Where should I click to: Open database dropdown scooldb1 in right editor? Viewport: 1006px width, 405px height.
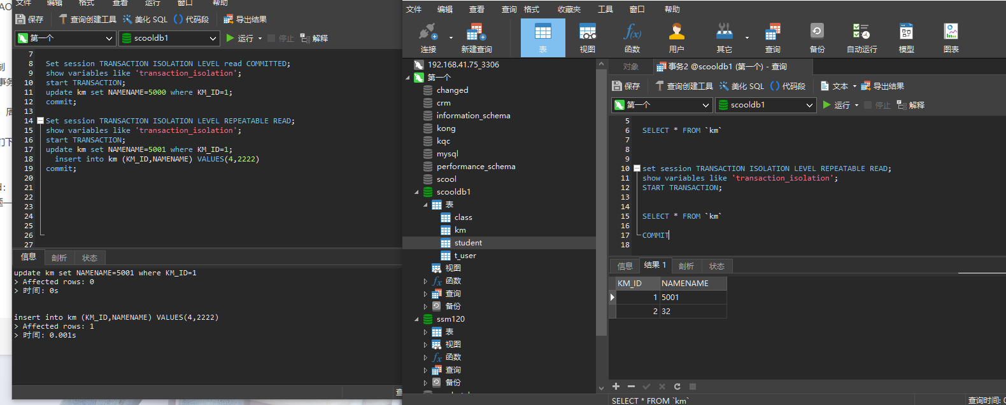pos(766,105)
